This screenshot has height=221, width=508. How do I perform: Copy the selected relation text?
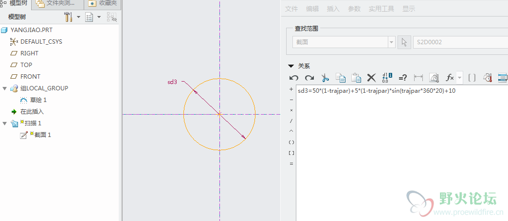341,78
